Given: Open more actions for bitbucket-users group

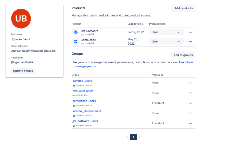Looking at the screenshot, I should (x=190, y=93).
